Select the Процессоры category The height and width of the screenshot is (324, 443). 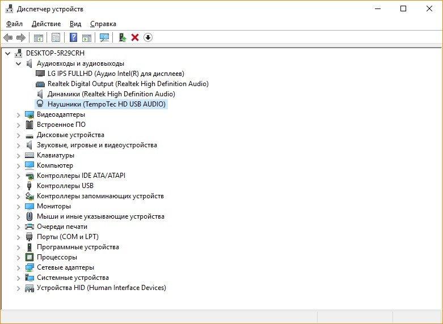tap(57, 257)
